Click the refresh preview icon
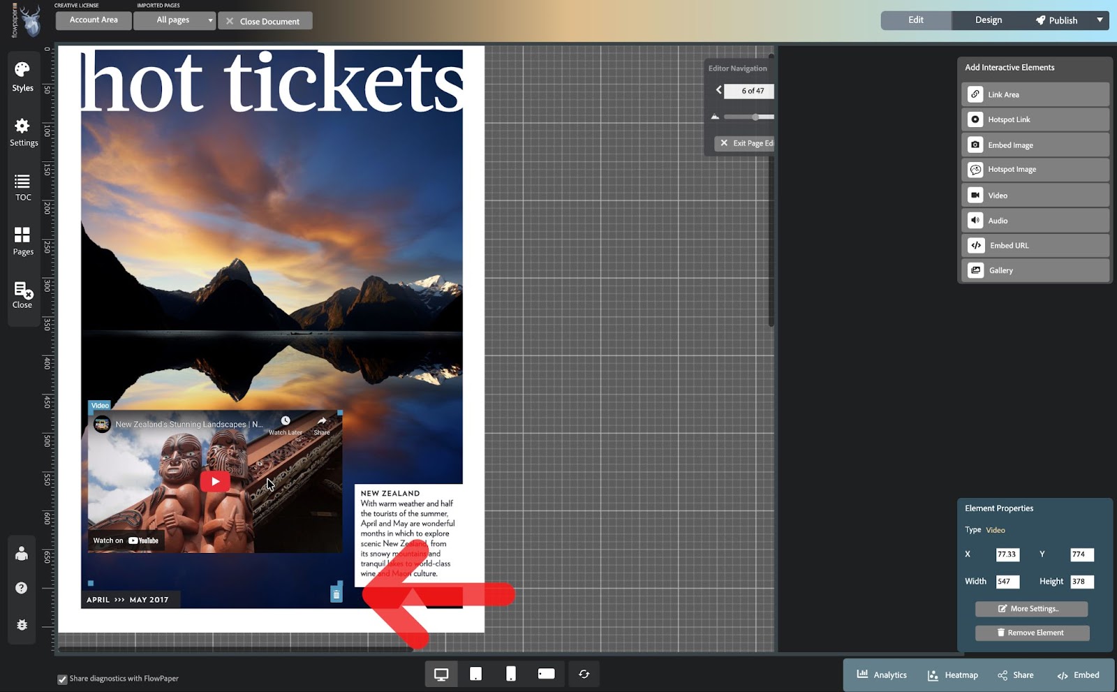 pos(584,674)
